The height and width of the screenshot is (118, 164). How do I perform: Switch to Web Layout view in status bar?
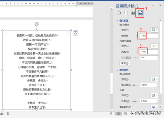[x=125, y=113]
